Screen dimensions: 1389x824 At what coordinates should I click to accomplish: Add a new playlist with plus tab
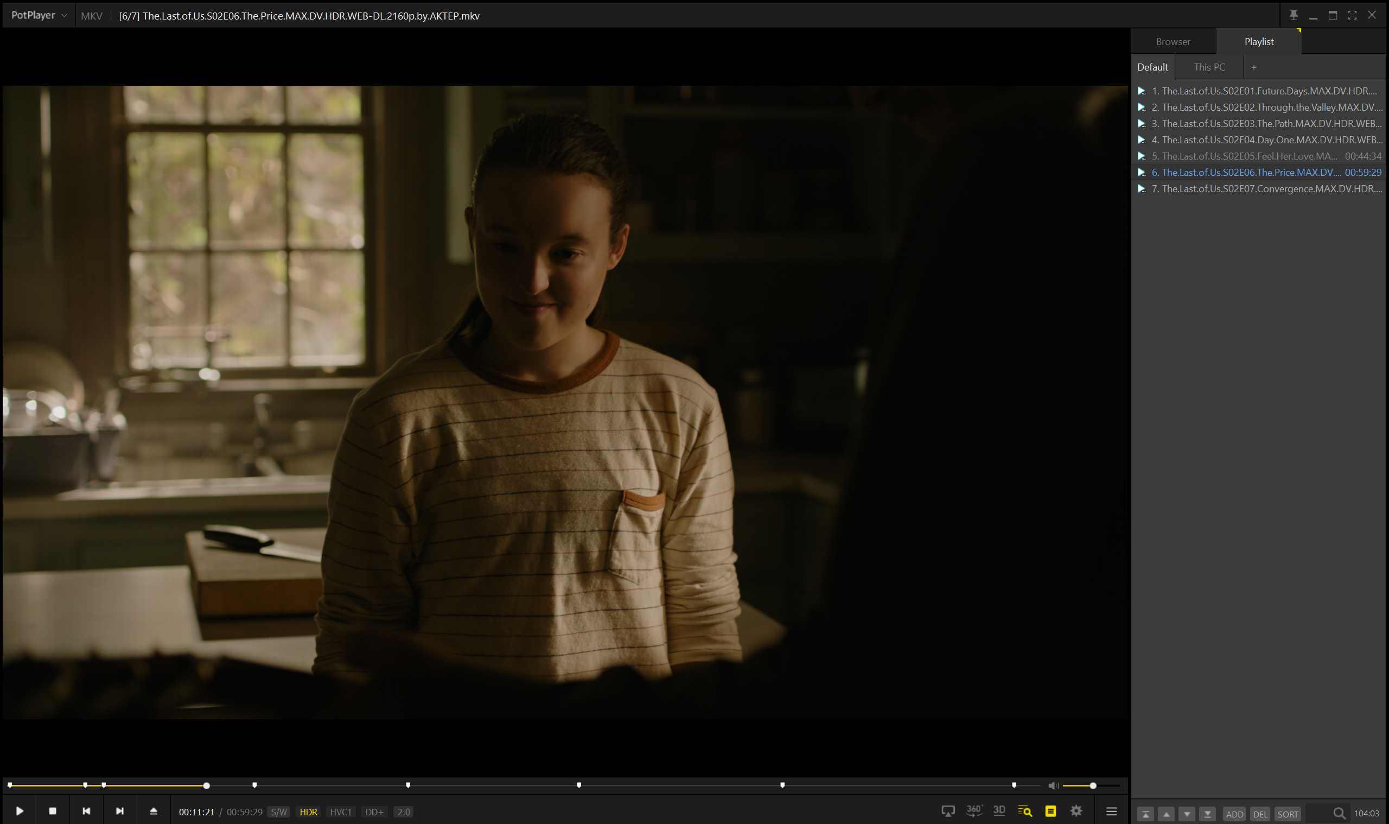coord(1253,67)
